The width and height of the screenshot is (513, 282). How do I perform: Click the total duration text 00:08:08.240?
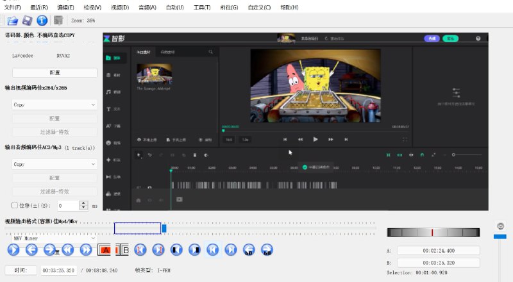point(101,270)
